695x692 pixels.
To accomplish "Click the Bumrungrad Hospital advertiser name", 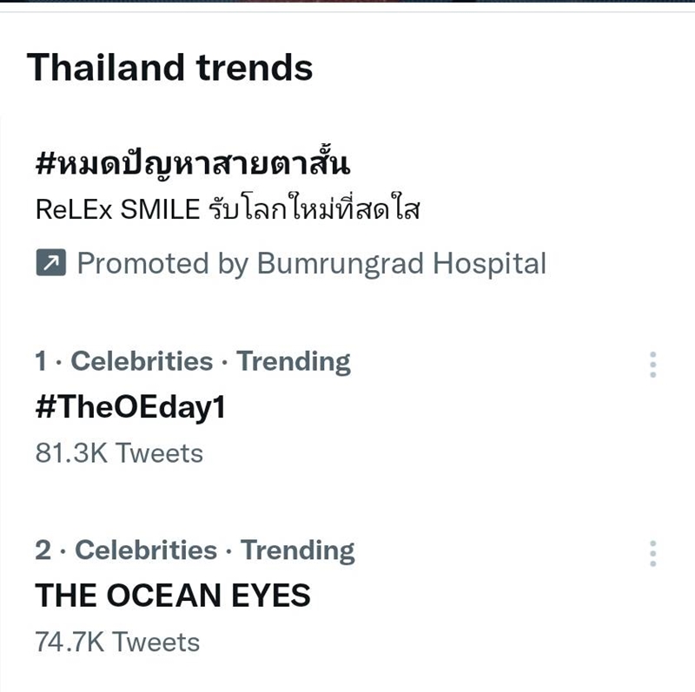I will tap(401, 263).
